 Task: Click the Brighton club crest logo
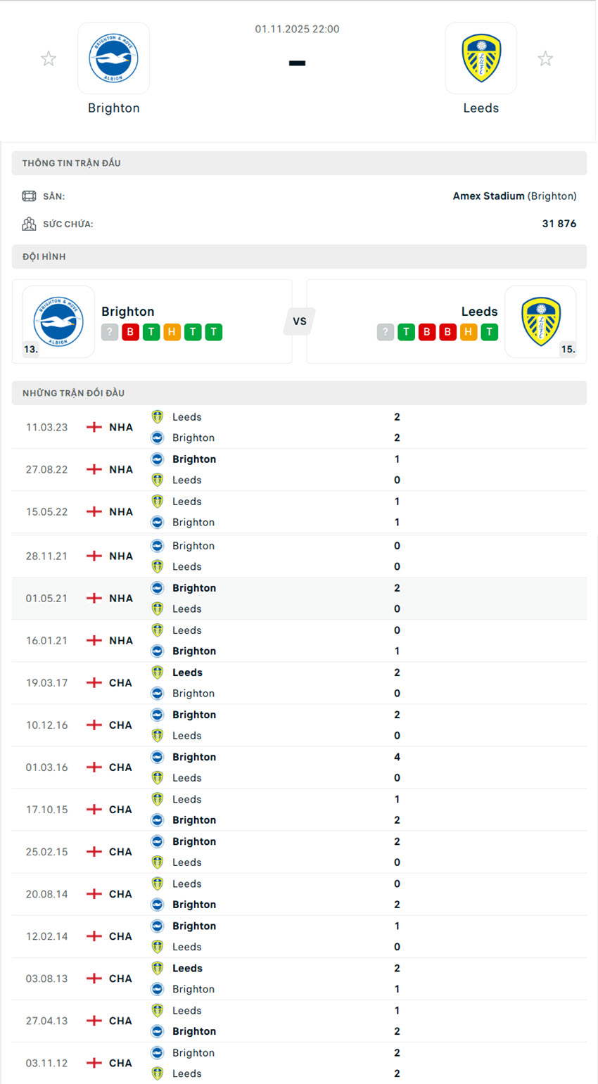113,58
